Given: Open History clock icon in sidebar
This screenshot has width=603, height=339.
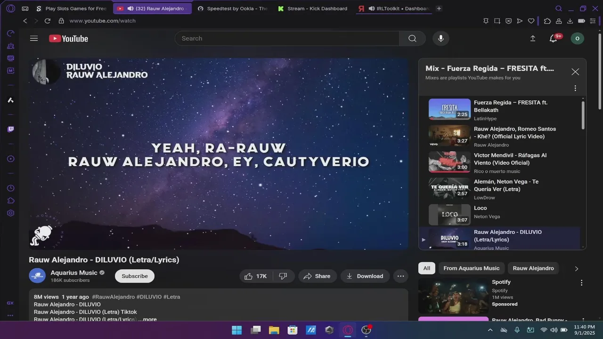Looking at the screenshot, I should click(10, 188).
